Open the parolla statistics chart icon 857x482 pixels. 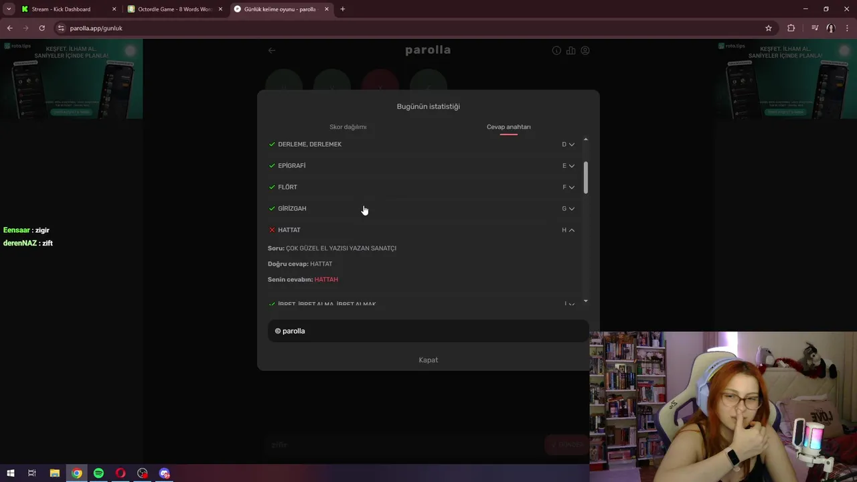570,50
